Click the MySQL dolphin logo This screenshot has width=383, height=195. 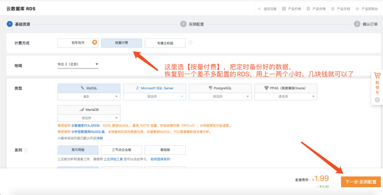pyautogui.click(x=83, y=88)
